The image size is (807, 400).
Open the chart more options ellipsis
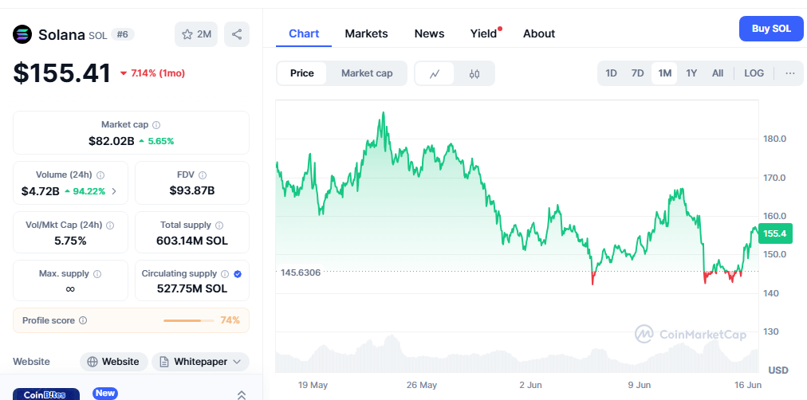pos(789,73)
